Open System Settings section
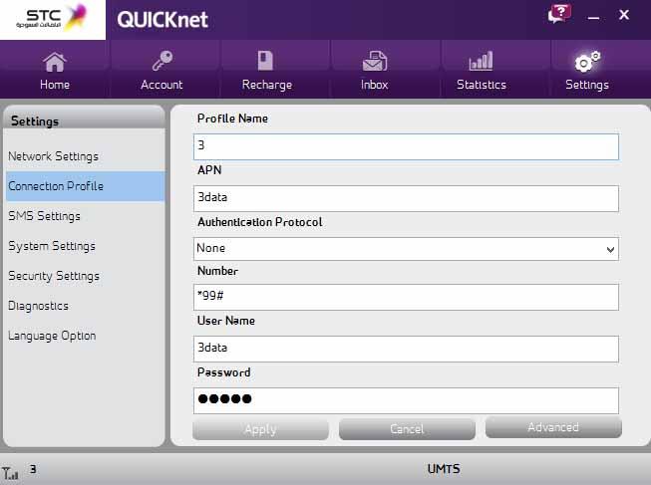The width and height of the screenshot is (651, 485). 85,246
